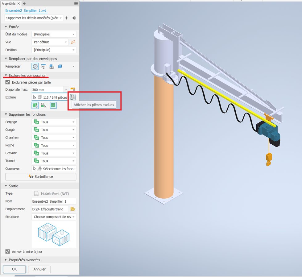This screenshot has width=302, height=277.
Task: Click the yellow rail on crane arm
Action: coord(226,98)
